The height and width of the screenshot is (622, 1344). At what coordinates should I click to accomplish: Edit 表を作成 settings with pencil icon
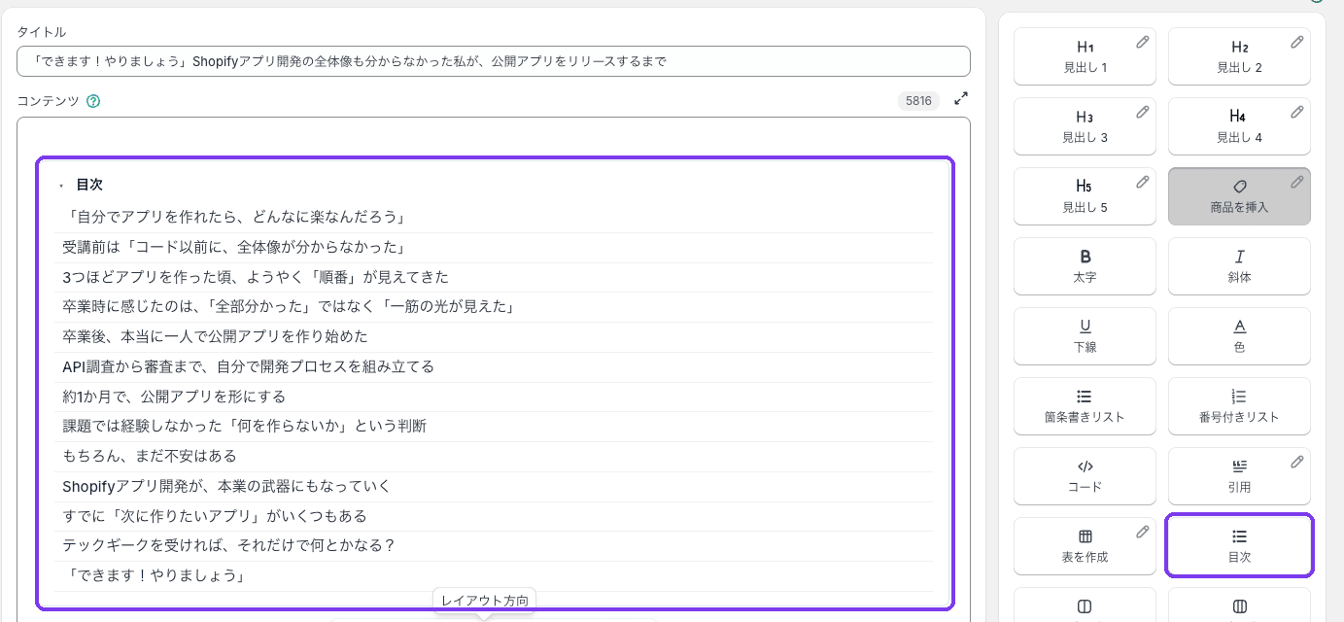(1143, 532)
